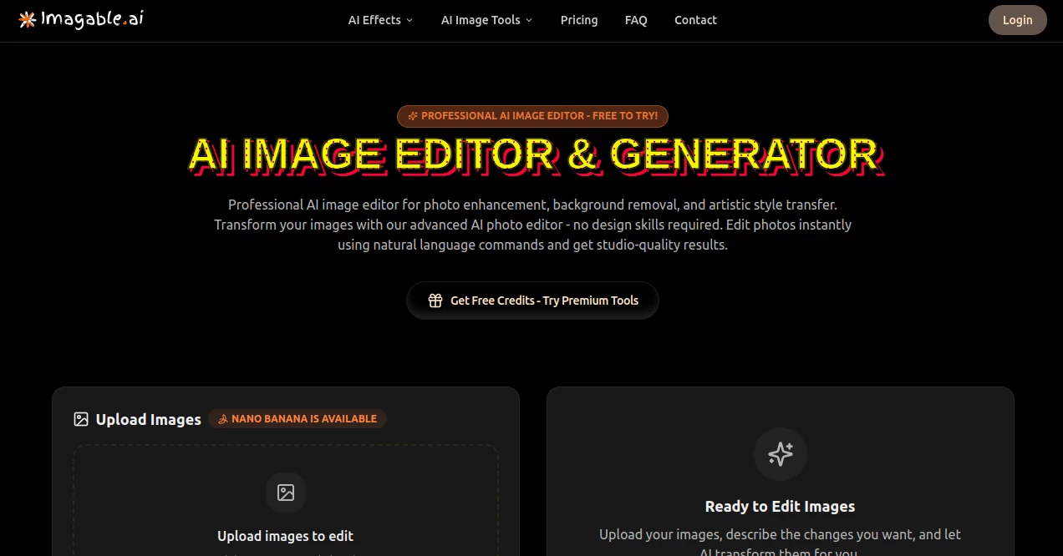
Task: Click 'Upload images to edit' text
Action: pyautogui.click(x=286, y=536)
